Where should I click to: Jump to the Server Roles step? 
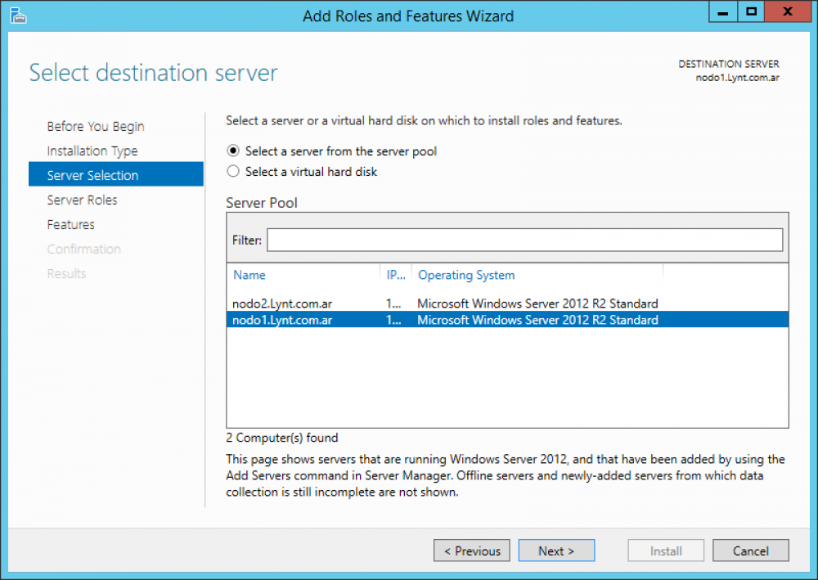coord(82,200)
